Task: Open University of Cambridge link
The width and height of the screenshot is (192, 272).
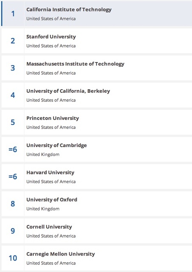Action: pos(56,145)
